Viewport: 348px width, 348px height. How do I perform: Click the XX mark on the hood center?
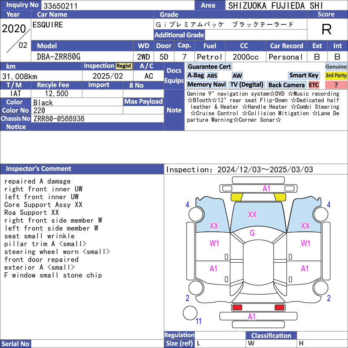coord(252,214)
